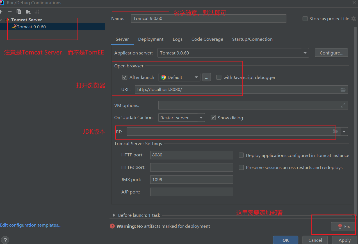Viewport: 358px width, 244px height.
Task: Switch to the Deployment tab
Action: 151,39
